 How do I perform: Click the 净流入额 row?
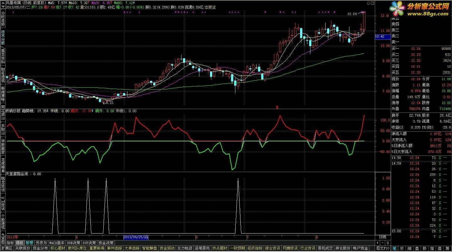tap(421, 134)
